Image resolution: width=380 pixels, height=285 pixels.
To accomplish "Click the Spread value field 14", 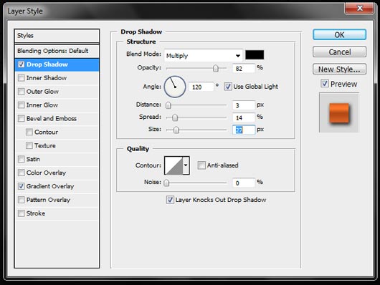I will [x=244, y=117].
